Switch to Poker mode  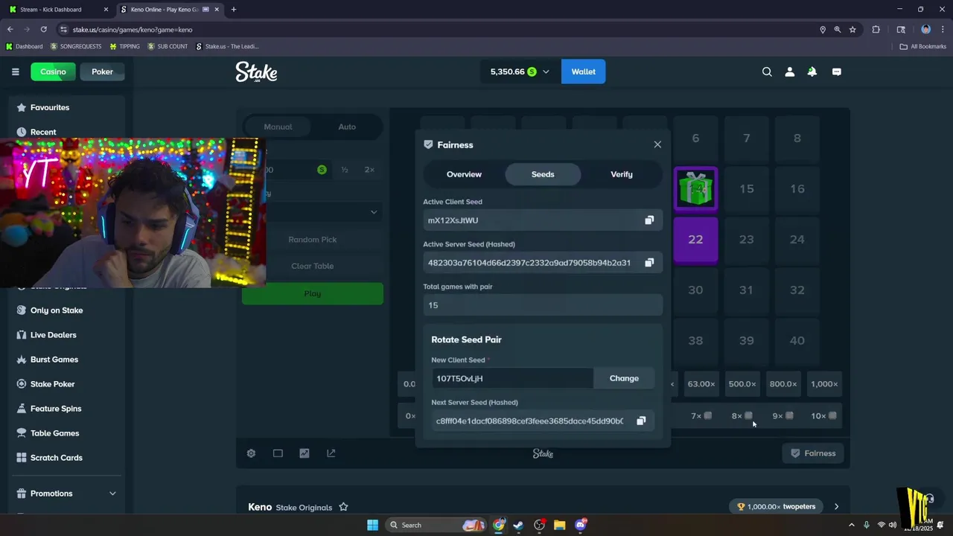tap(102, 71)
